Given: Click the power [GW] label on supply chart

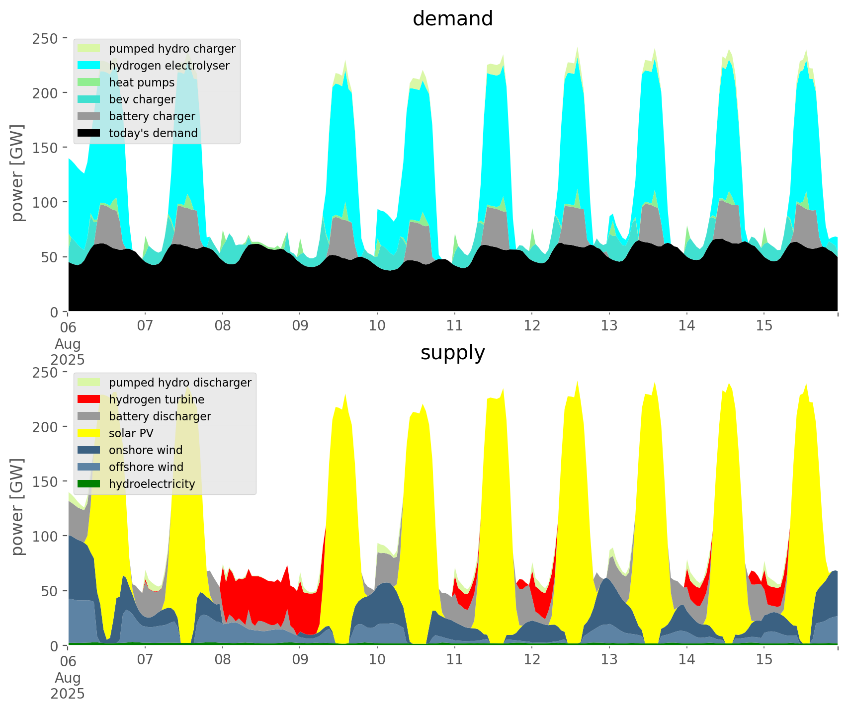Looking at the screenshot, I should pyautogui.click(x=17, y=507).
